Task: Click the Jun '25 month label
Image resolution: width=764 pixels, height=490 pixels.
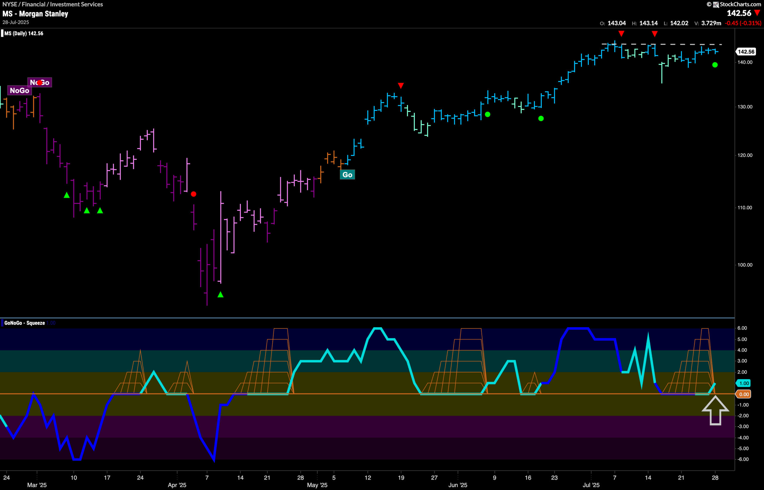Action: [458, 485]
